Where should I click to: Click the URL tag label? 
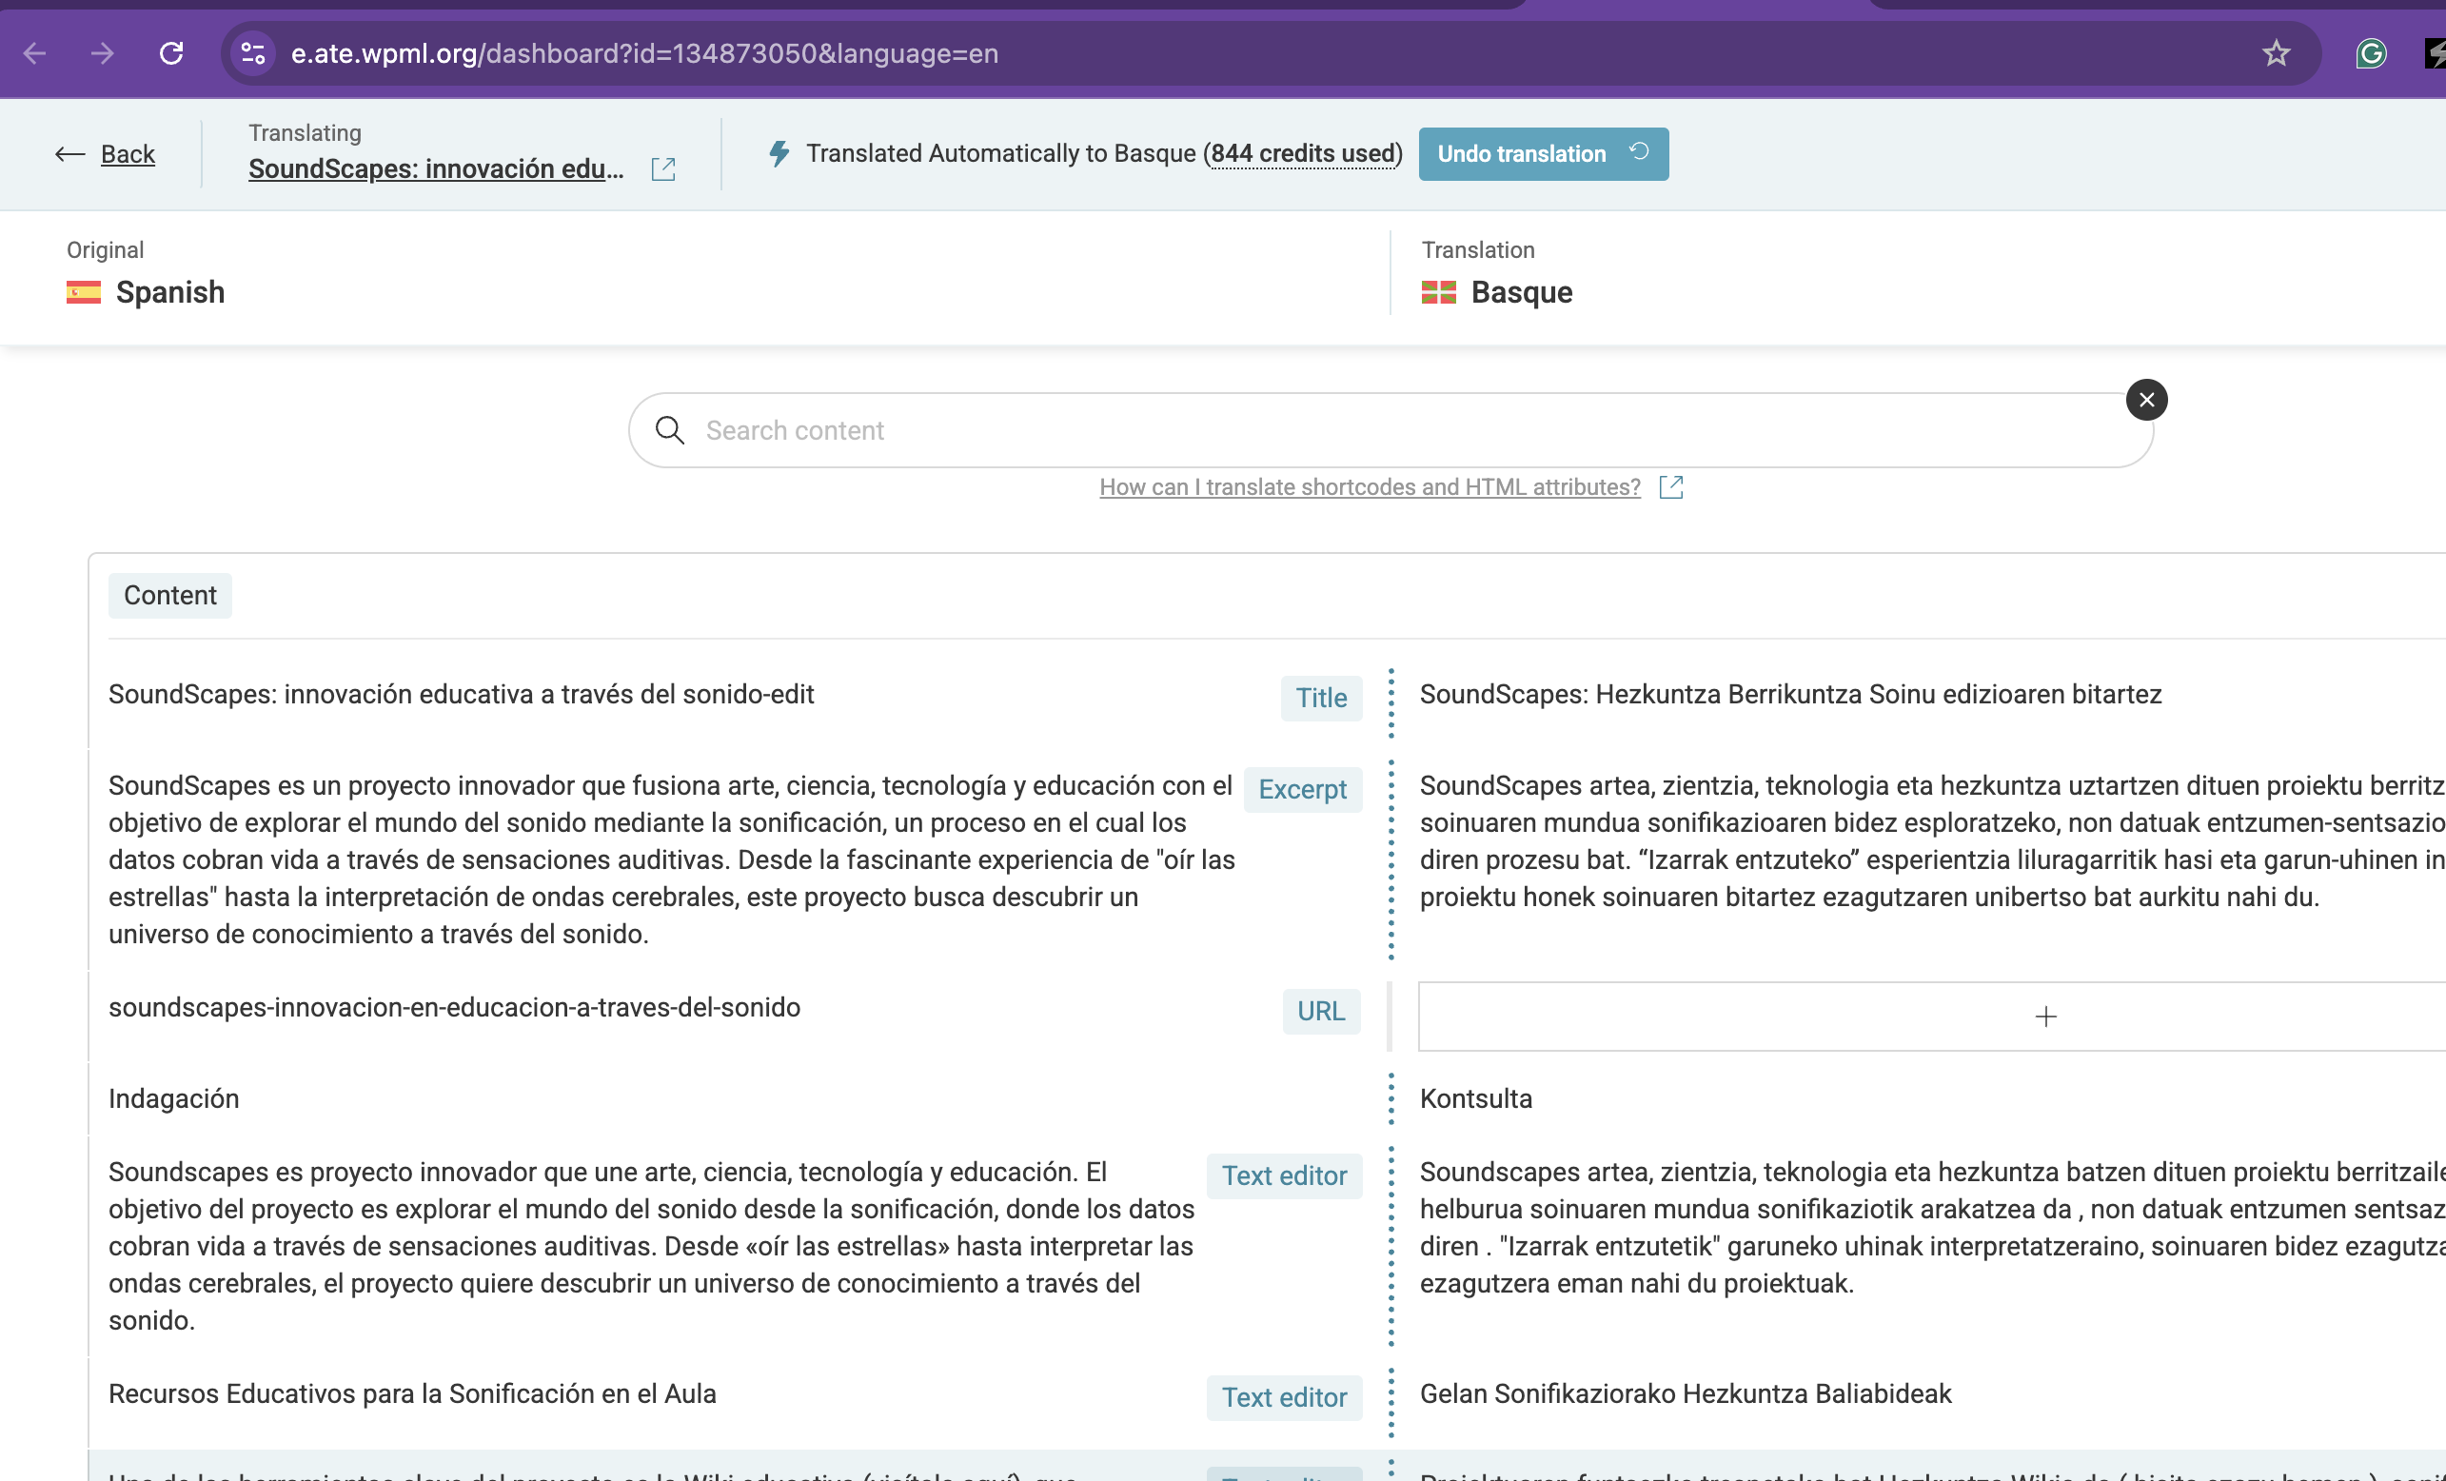point(1321,1011)
